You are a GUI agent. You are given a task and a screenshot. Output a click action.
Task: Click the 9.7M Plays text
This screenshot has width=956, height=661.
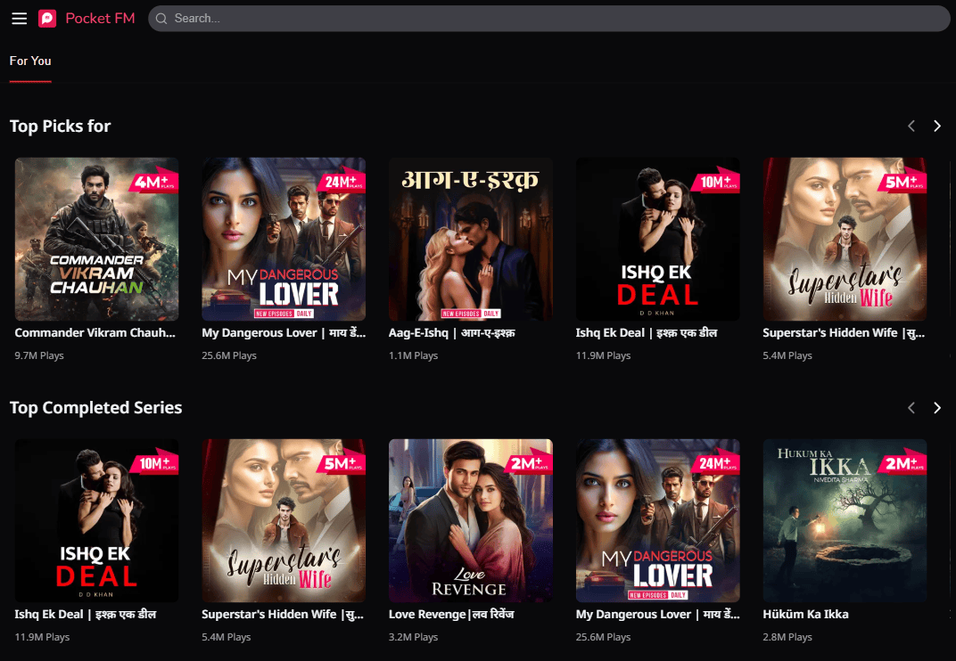point(39,355)
